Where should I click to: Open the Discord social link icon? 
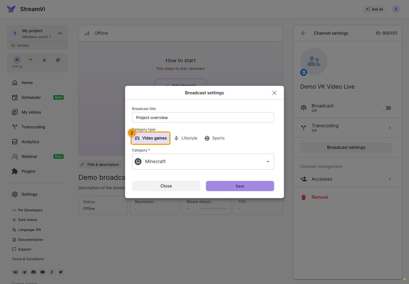tap(34, 272)
